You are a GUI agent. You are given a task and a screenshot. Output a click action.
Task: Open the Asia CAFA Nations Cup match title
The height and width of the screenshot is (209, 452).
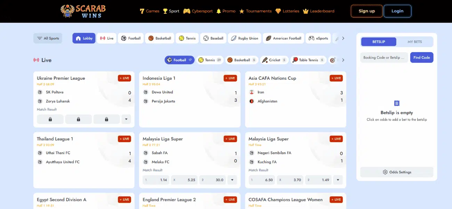[x=272, y=78]
